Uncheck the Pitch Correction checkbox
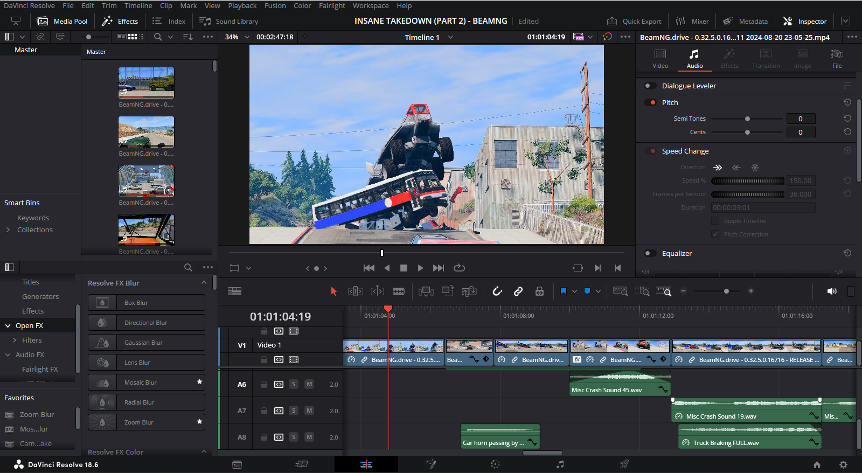 click(x=715, y=234)
